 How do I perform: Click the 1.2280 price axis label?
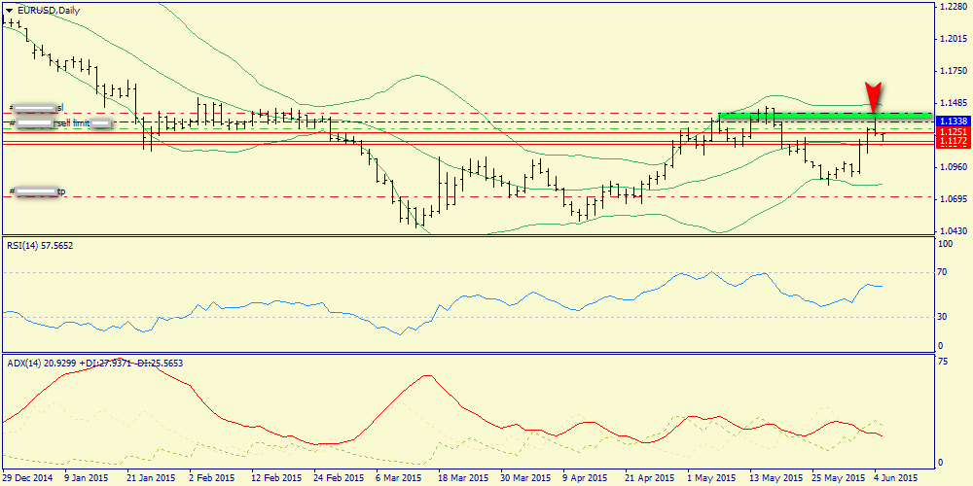(x=954, y=8)
